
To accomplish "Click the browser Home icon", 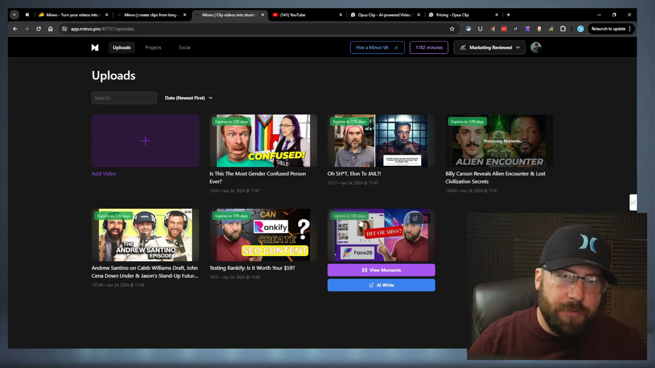I will pos(50,29).
